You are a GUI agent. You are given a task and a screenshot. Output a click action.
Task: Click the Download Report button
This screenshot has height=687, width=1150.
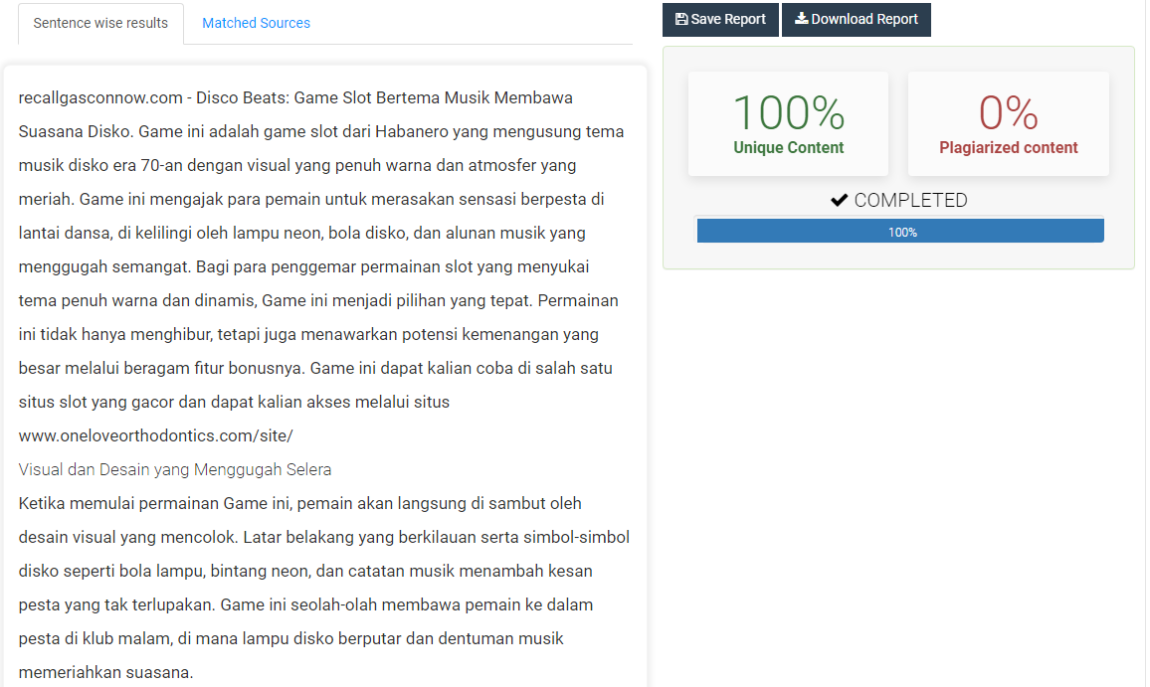pos(856,19)
